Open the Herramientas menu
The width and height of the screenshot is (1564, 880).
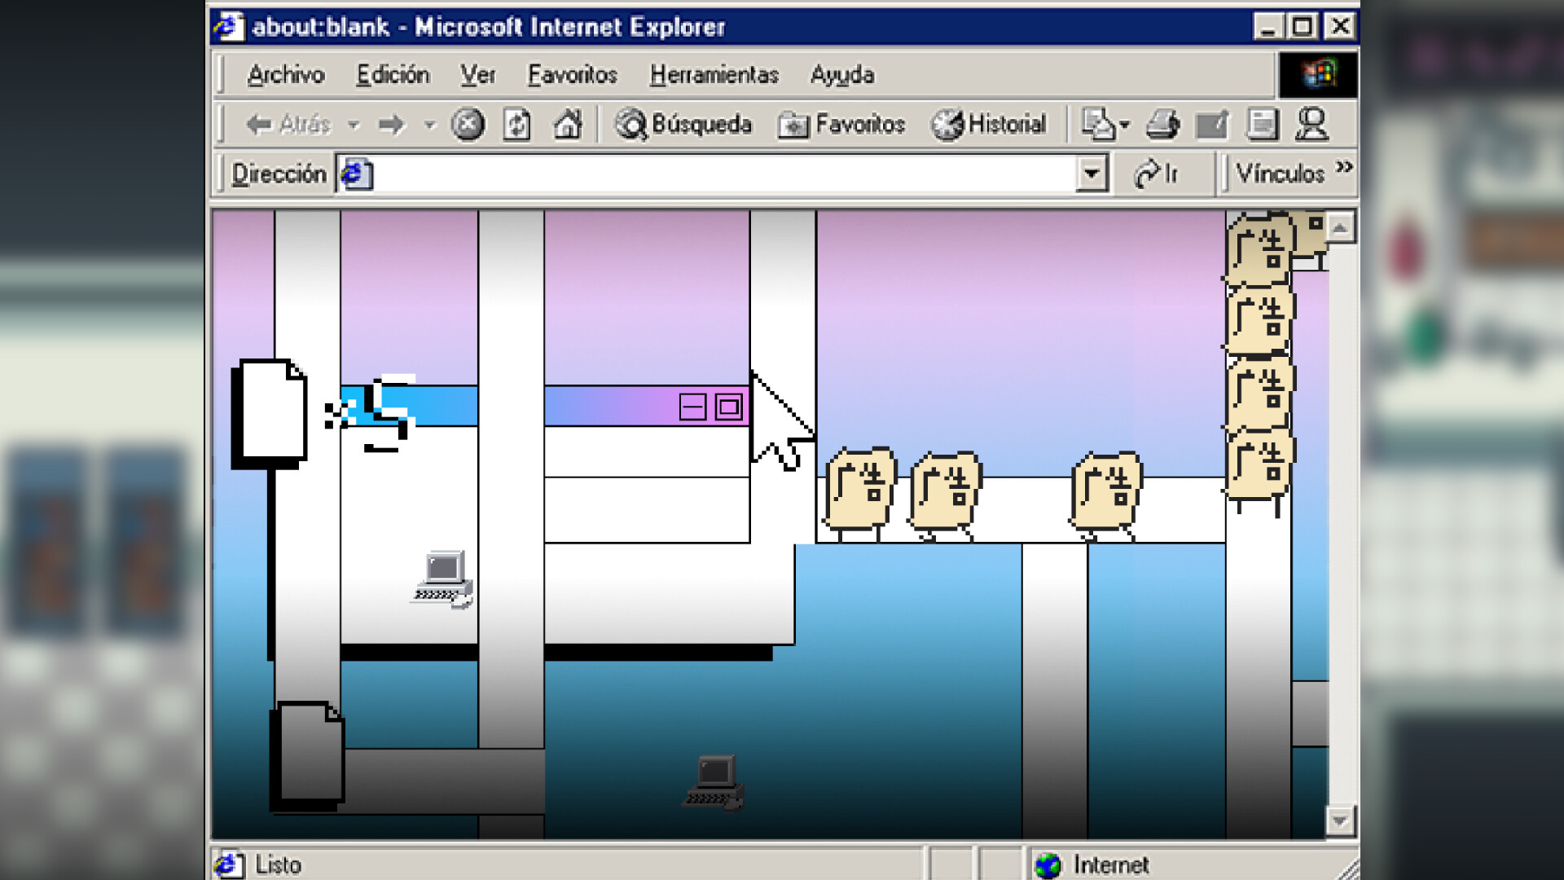pyautogui.click(x=713, y=75)
